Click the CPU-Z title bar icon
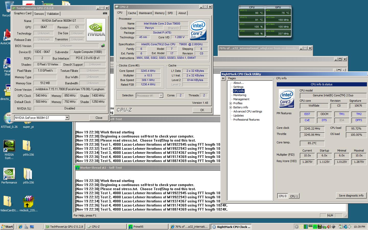This screenshot has height=230, width=368. click(117, 7)
